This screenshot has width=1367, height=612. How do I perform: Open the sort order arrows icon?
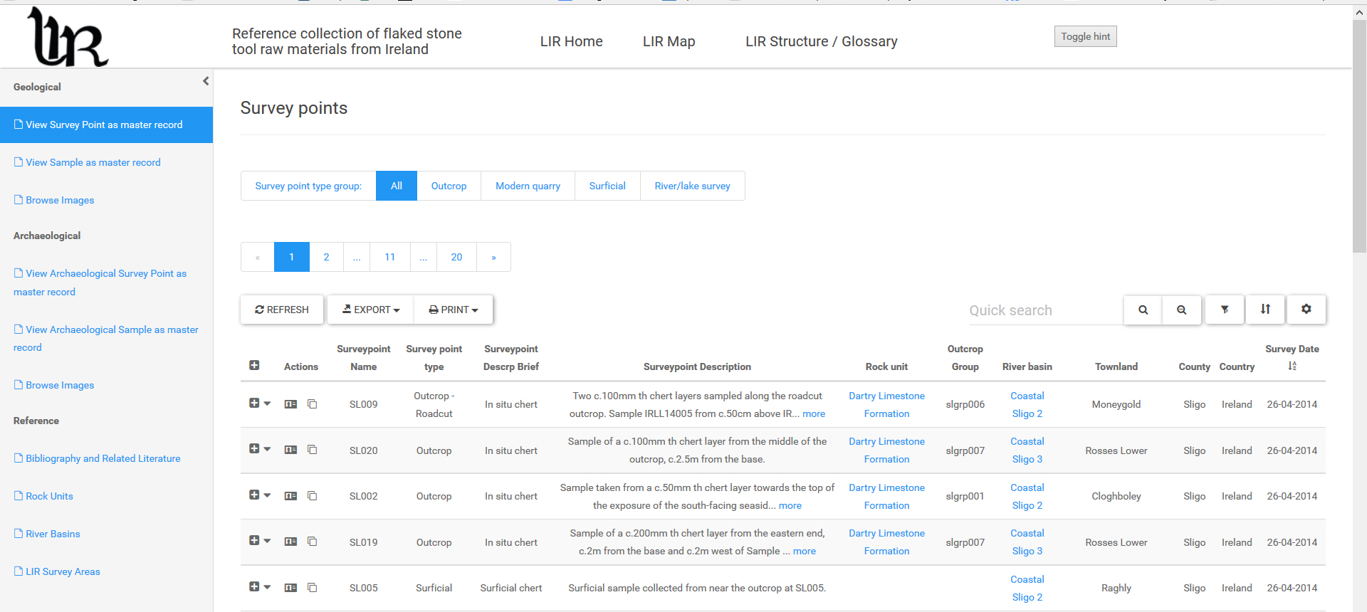pos(1265,310)
